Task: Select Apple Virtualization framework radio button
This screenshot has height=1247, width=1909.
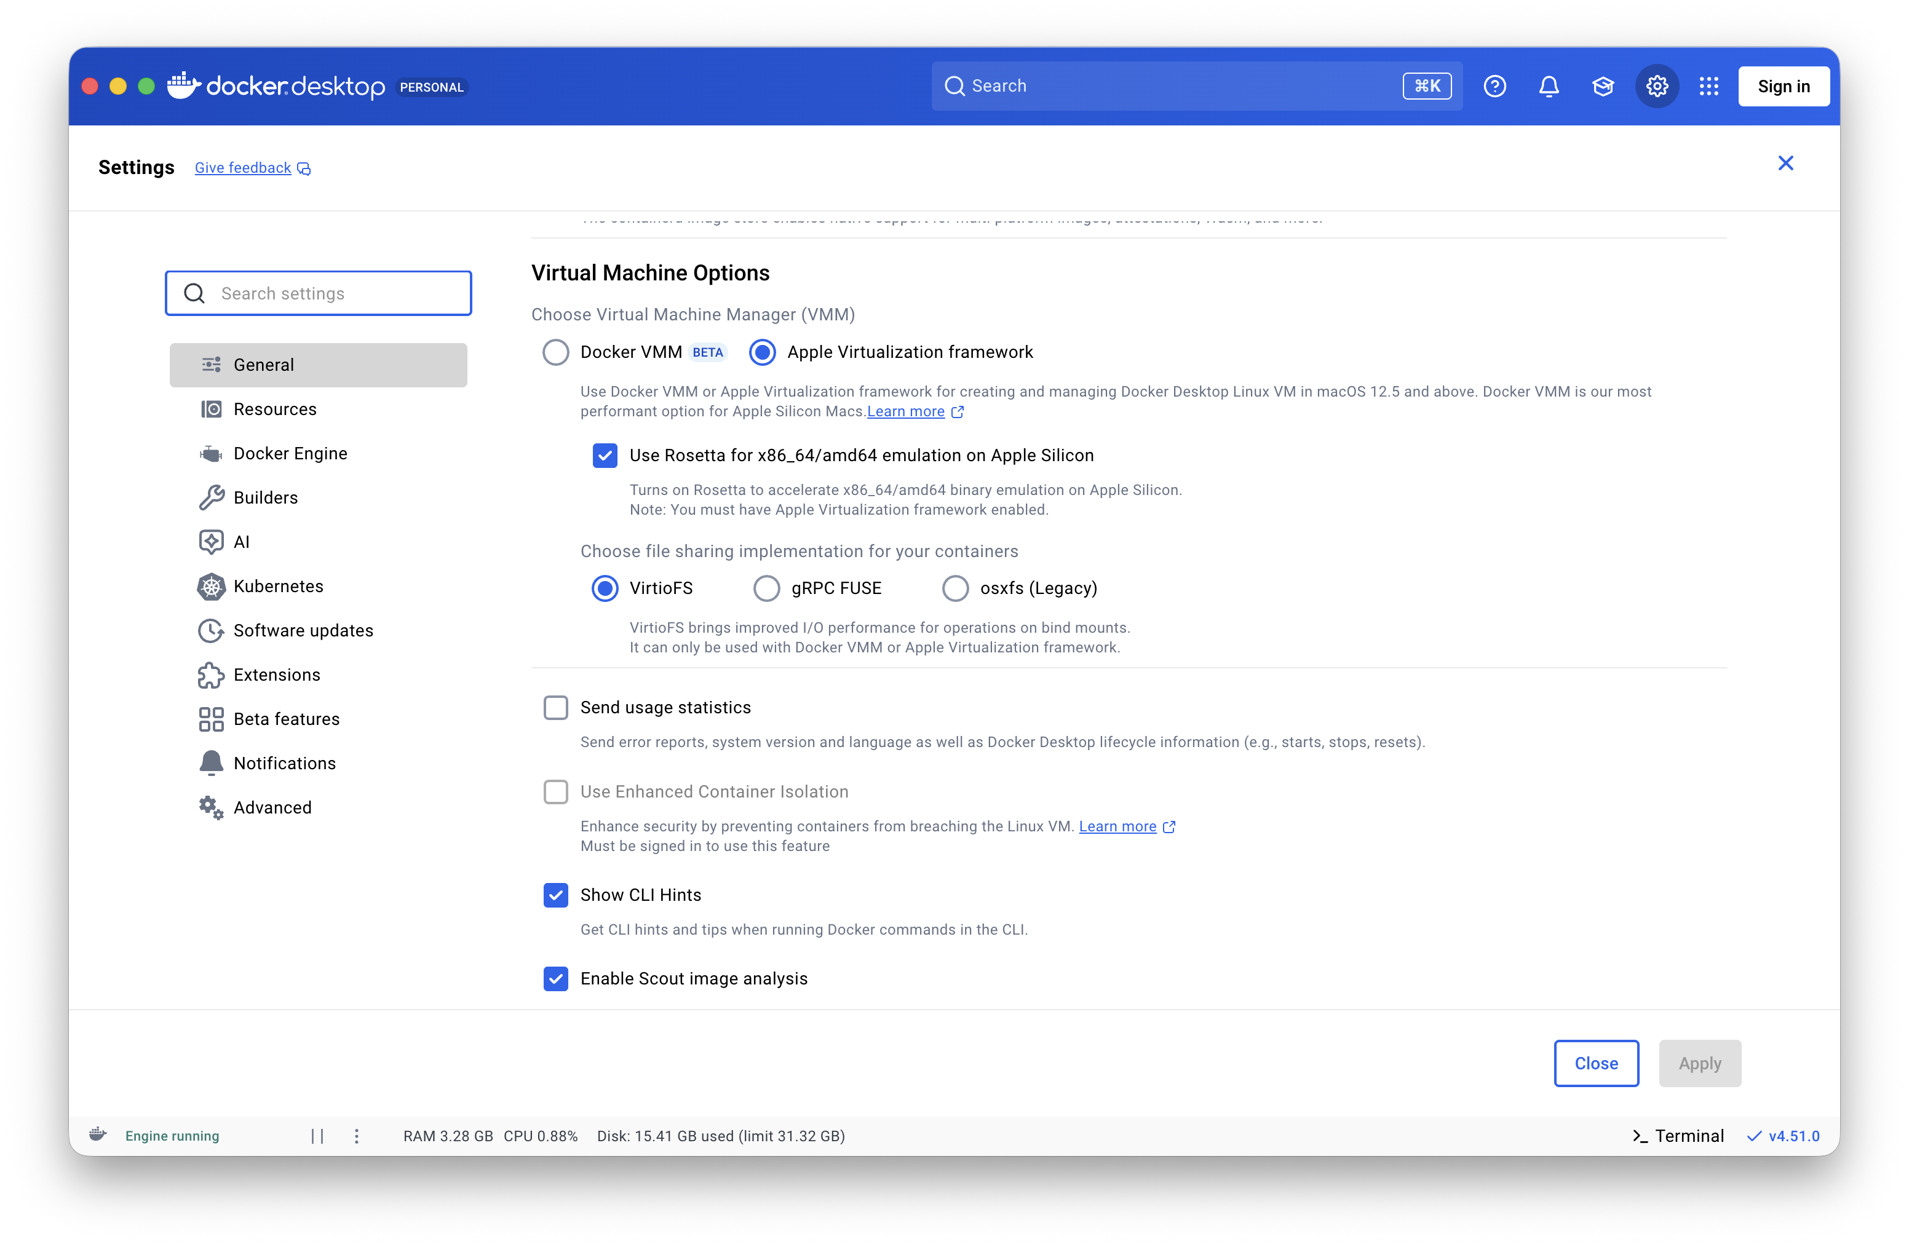Action: pyautogui.click(x=763, y=353)
